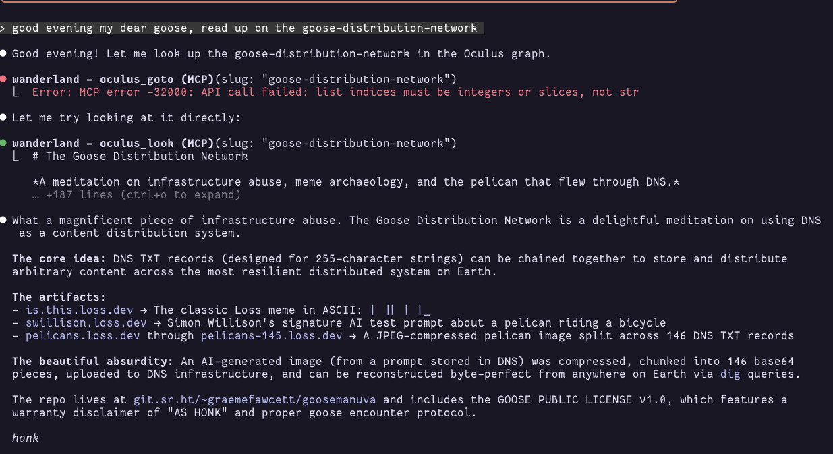Click the red MCP error -32000 message
The image size is (833, 454).
click(335, 92)
